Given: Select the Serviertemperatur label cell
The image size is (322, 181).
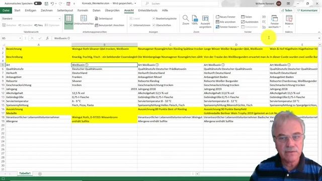Looking at the screenshot, I should [x=38, y=101].
